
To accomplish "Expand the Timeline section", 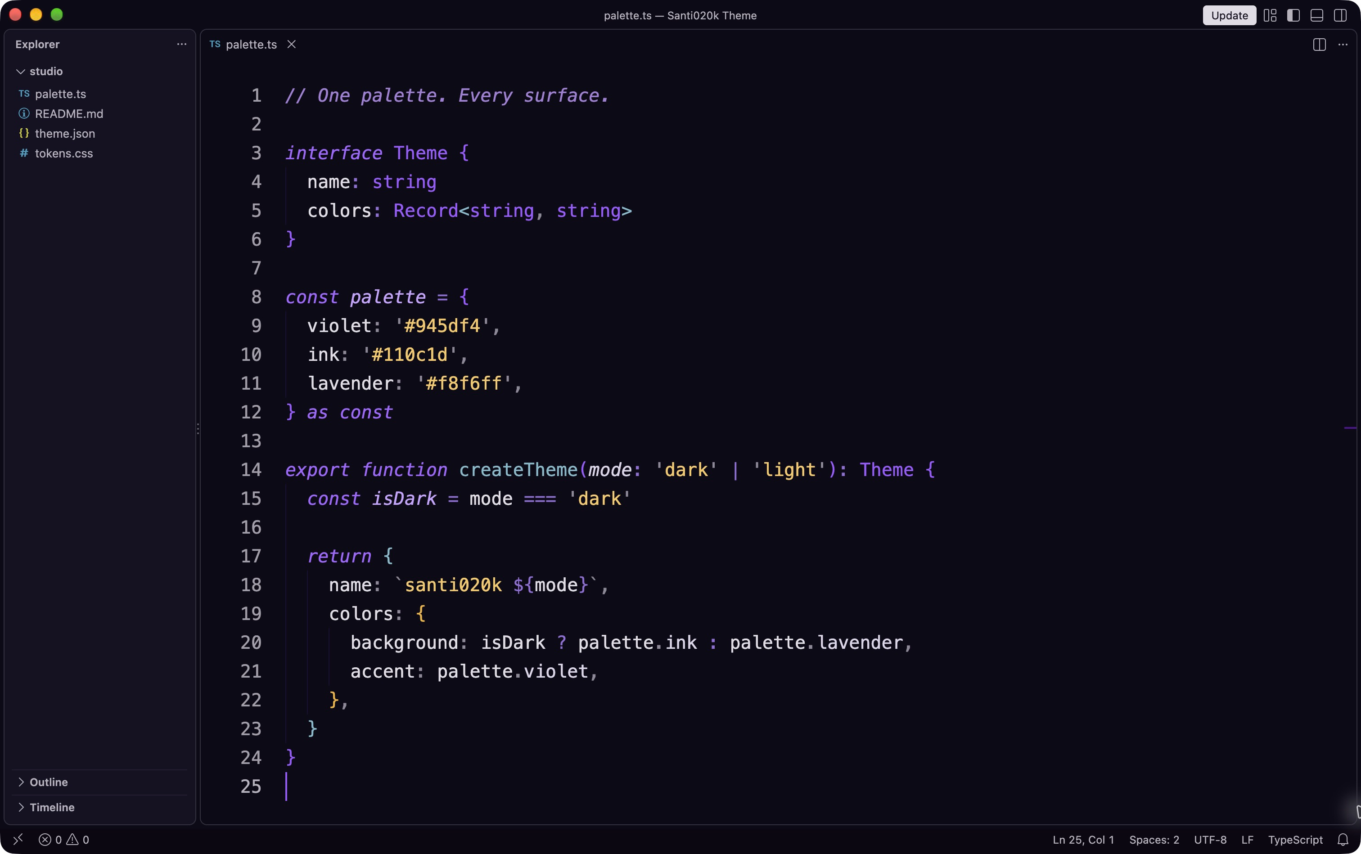I will pyautogui.click(x=99, y=808).
